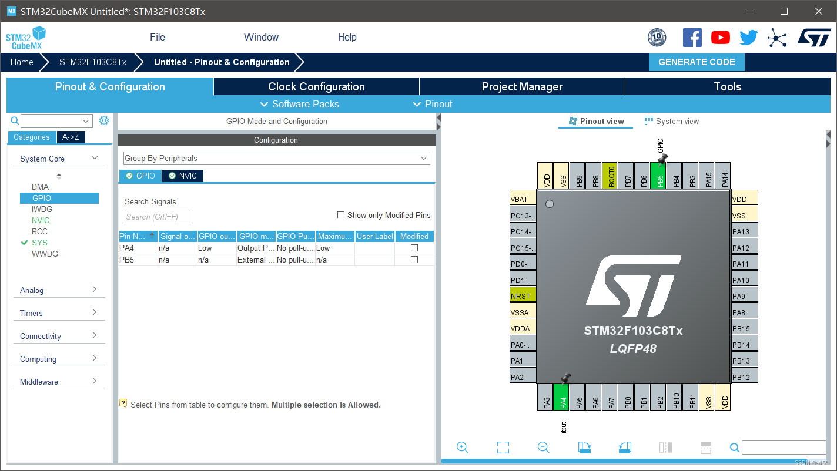Zoom in on the pinout view
This screenshot has width=837, height=471.
point(462,447)
